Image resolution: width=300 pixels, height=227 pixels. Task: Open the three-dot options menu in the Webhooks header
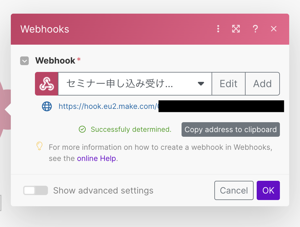(218, 29)
